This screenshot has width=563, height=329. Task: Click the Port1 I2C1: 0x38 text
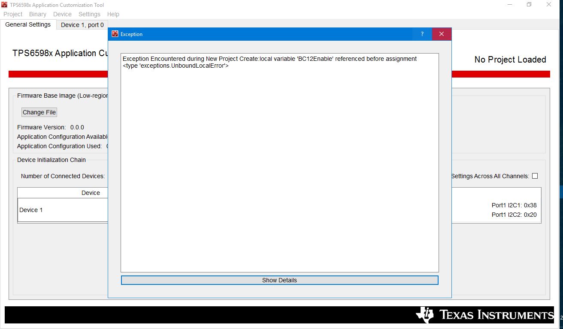coord(514,205)
